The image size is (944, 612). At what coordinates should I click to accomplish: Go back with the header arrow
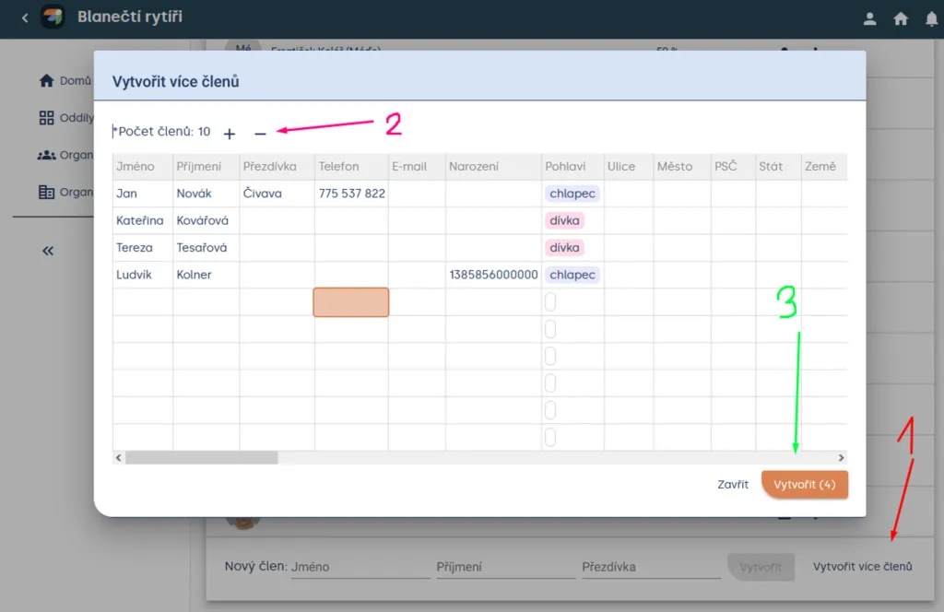(25, 18)
